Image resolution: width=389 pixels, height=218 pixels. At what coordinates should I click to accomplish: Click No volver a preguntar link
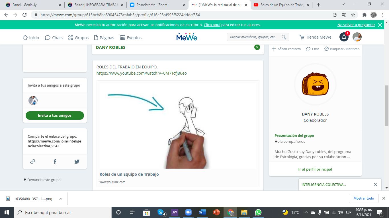[x=356, y=25]
